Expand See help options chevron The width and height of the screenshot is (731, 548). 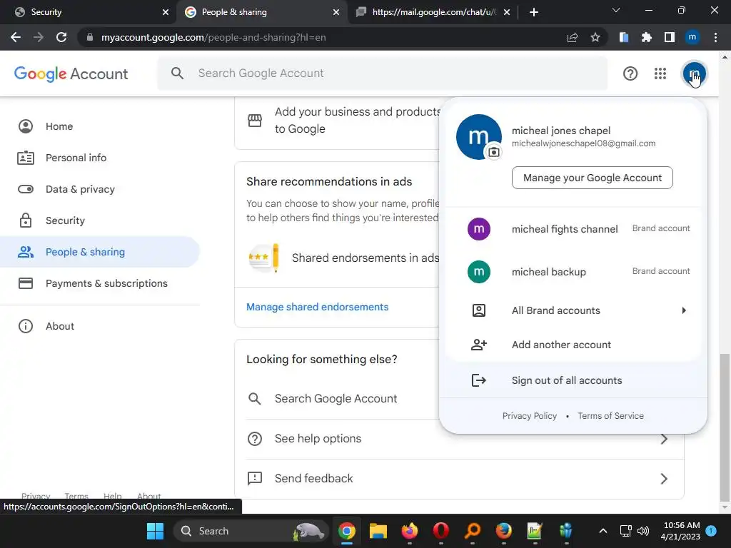[x=665, y=439]
